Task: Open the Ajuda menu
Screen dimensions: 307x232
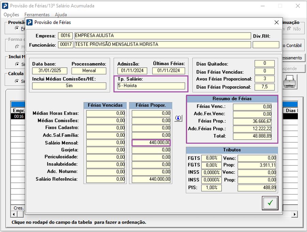Action: [61, 15]
